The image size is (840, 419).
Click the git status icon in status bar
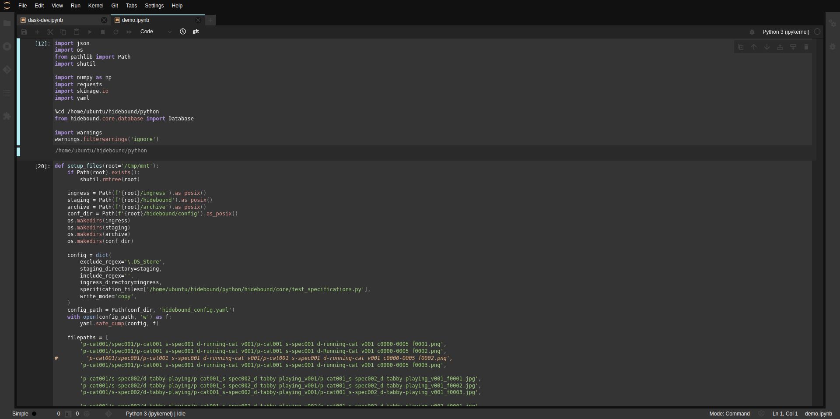point(108,414)
